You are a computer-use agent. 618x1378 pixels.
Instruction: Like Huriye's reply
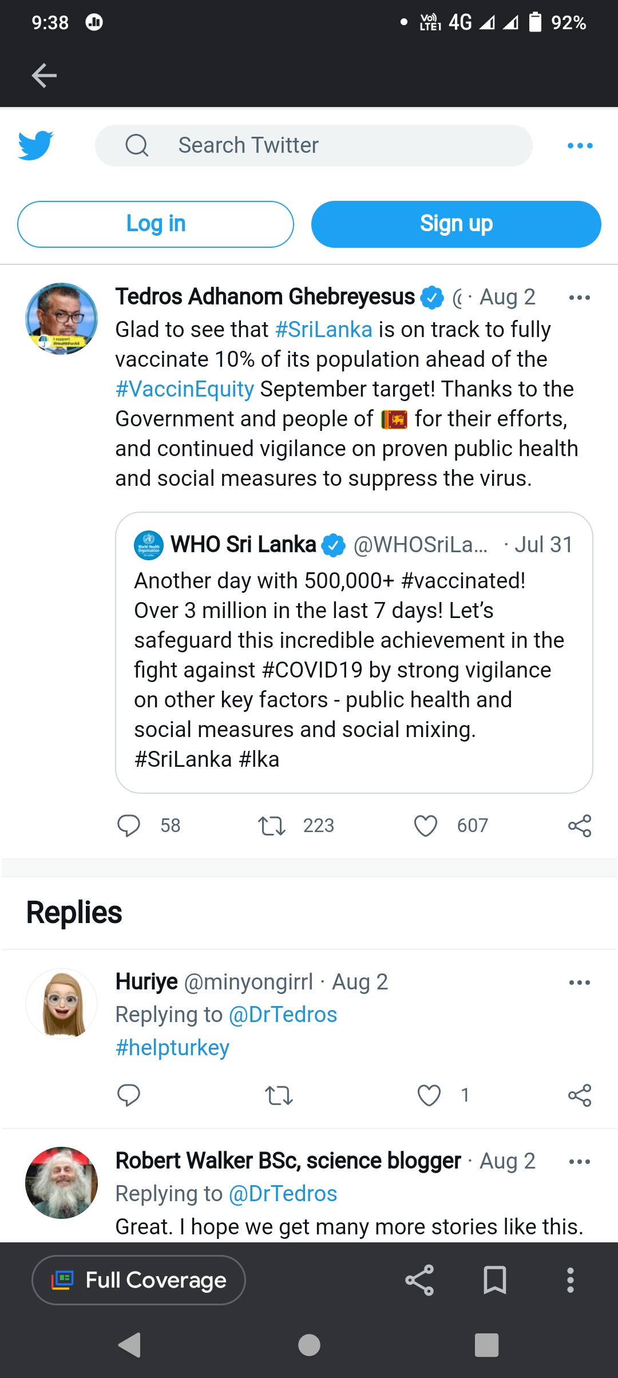429,1095
